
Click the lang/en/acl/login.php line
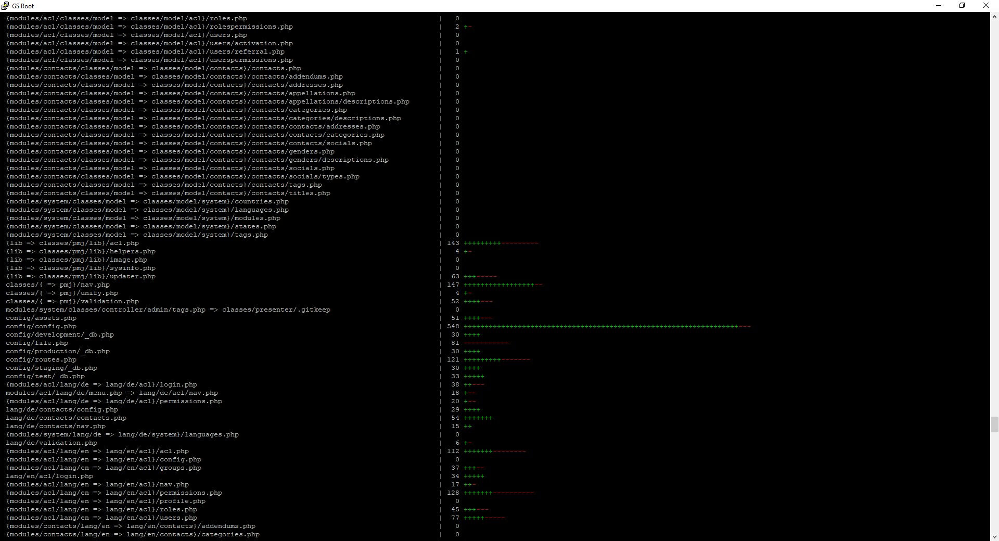(x=49, y=476)
